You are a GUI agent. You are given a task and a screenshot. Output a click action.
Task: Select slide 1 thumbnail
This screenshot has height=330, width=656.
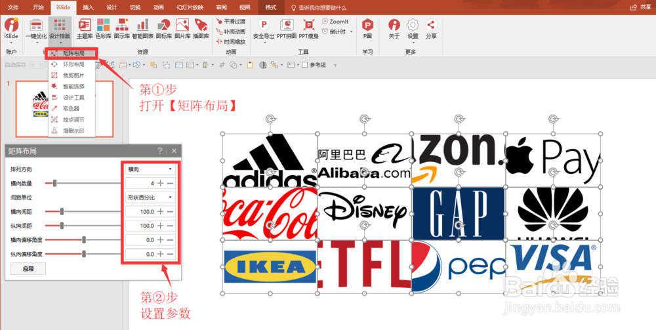point(64,109)
